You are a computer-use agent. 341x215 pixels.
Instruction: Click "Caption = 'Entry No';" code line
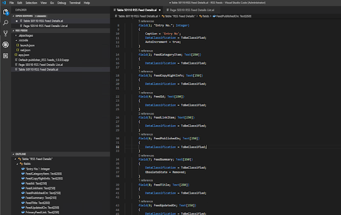163,34
